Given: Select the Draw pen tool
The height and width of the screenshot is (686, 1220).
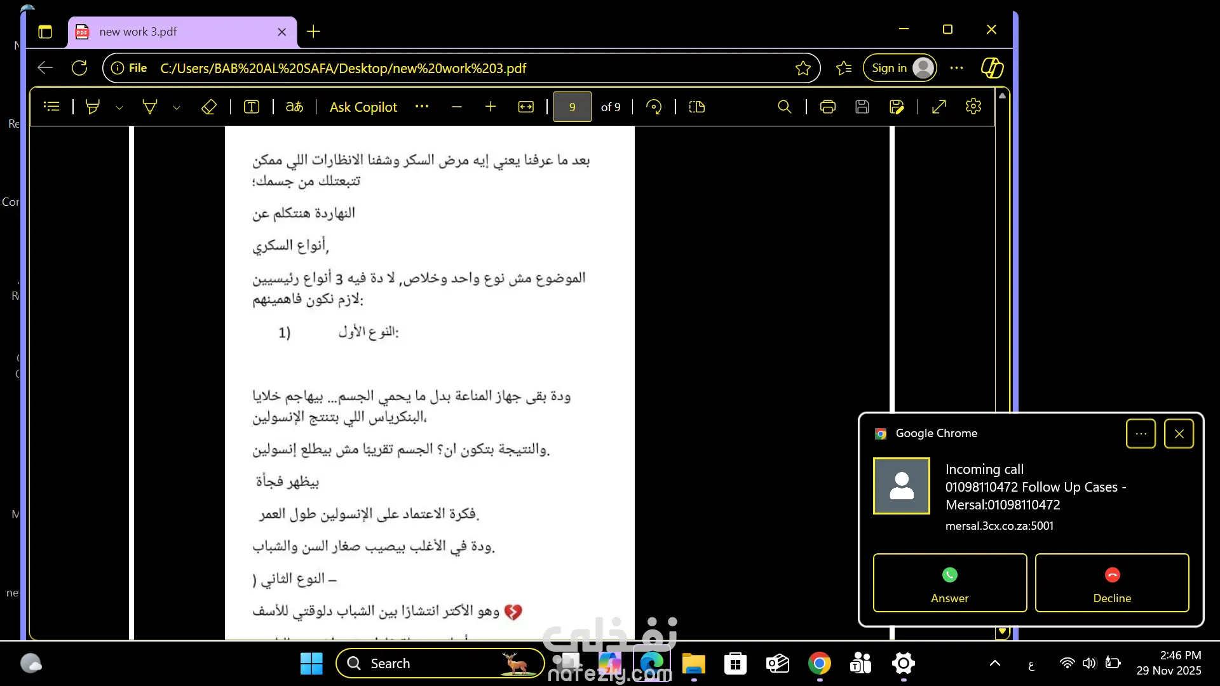Looking at the screenshot, I should 150,107.
